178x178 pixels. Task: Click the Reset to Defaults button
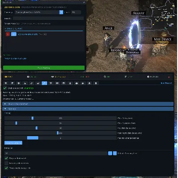click(13, 143)
